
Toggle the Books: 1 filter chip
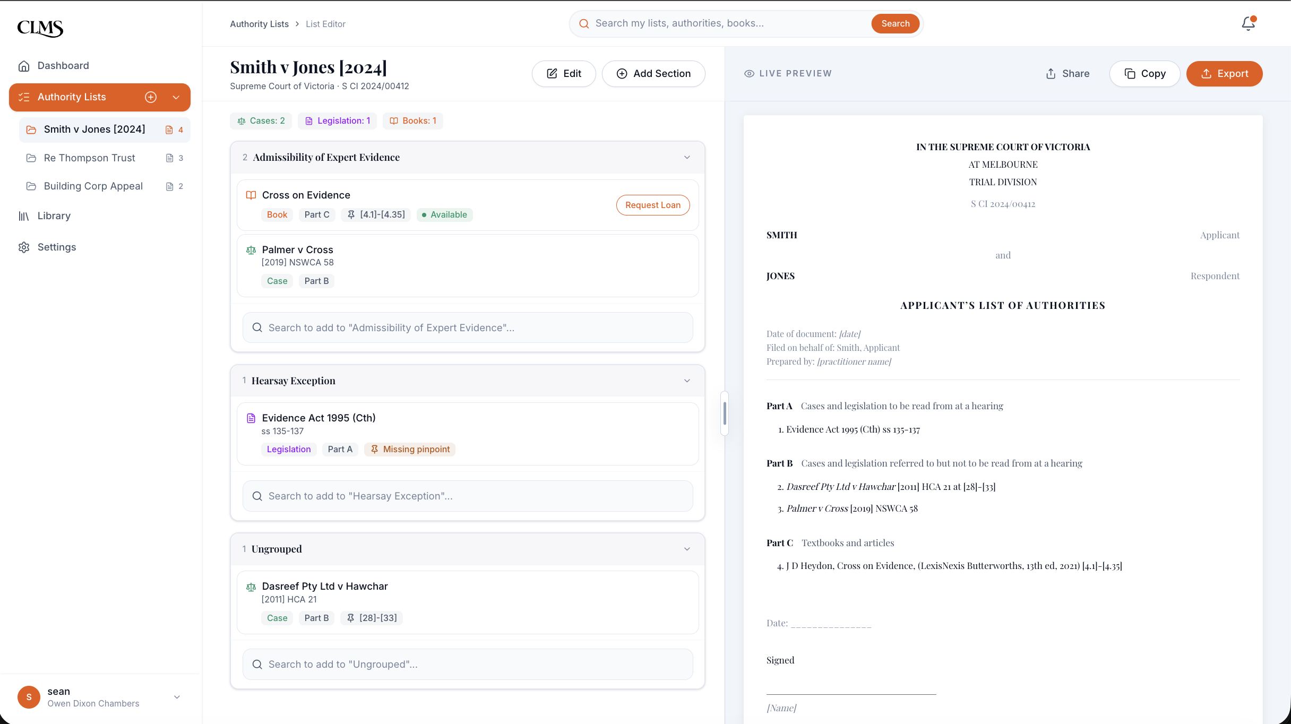[x=412, y=120]
